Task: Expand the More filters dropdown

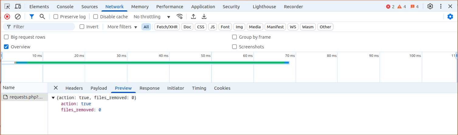Action: tap(122, 27)
